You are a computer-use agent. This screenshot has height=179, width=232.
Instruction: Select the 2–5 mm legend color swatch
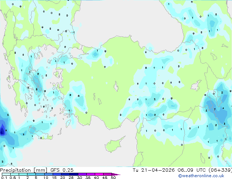click(x=31, y=174)
